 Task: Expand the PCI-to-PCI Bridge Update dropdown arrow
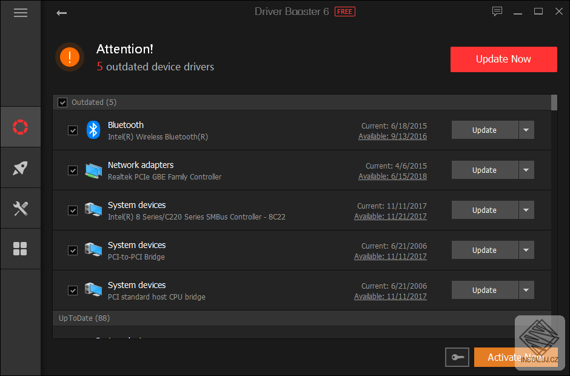[526, 250]
